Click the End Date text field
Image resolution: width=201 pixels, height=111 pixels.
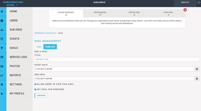coord(114,79)
